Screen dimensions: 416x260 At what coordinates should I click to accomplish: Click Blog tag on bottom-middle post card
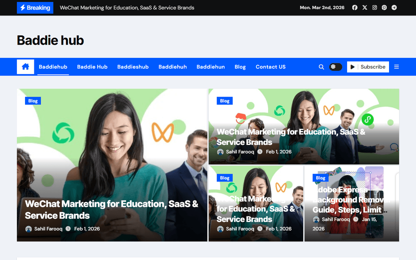pos(225,178)
